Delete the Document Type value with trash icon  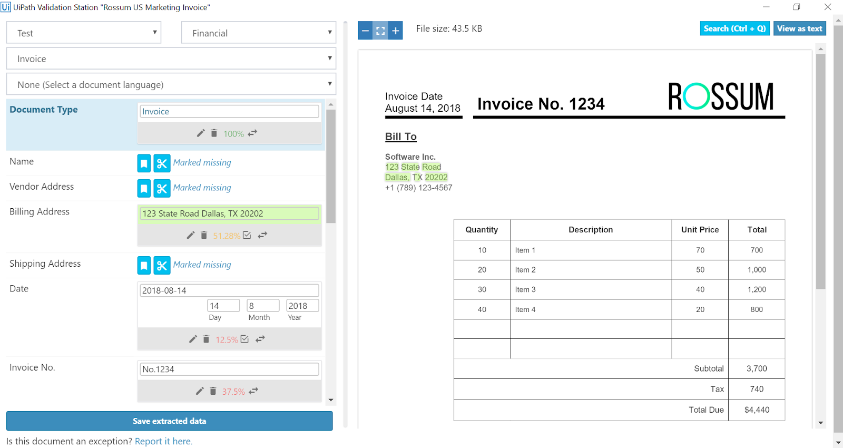(214, 133)
